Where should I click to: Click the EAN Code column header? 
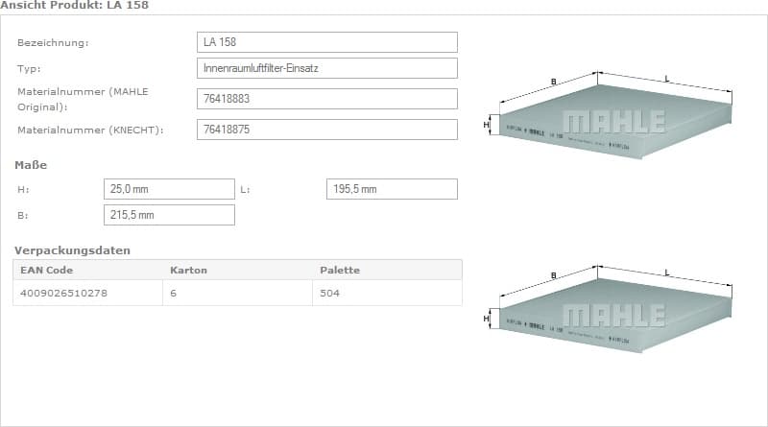pos(46,270)
